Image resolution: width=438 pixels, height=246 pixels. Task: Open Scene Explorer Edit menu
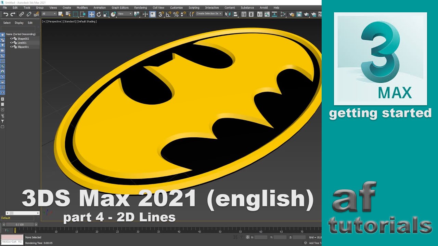point(30,23)
